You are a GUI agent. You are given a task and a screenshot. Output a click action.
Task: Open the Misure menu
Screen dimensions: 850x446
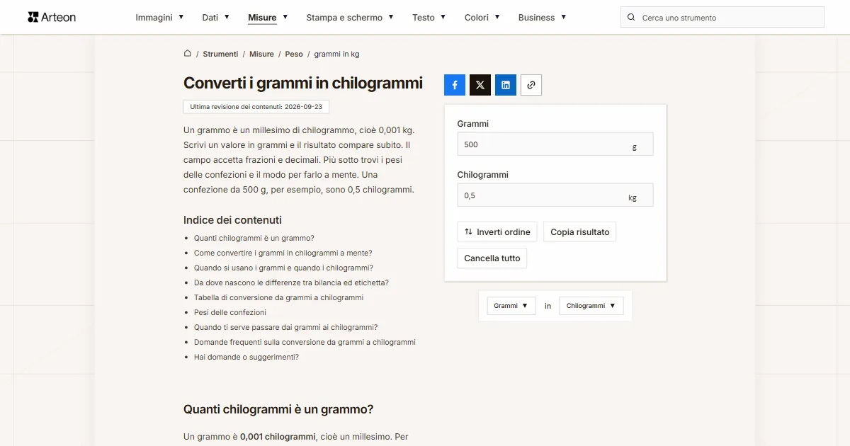click(268, 18)
